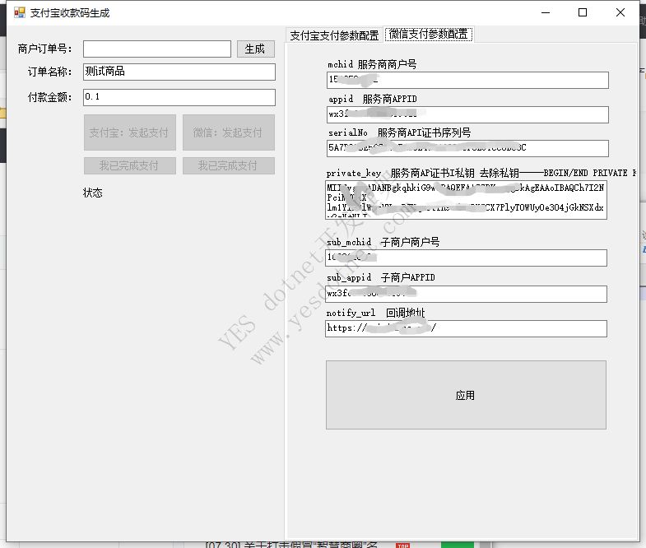Image resolution: width=646 pixels, height=548 pixels.
Task: Click the sub_appid 子商户APPID input
Action: coord(466,294)
